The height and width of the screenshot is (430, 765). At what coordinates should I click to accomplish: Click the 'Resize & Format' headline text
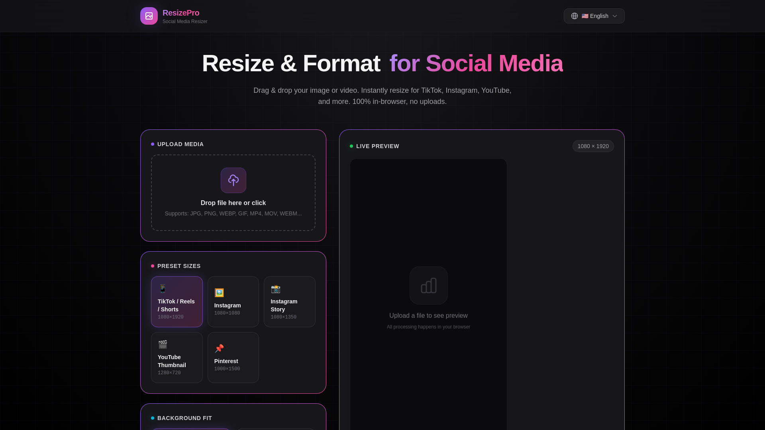click(291, 63)
